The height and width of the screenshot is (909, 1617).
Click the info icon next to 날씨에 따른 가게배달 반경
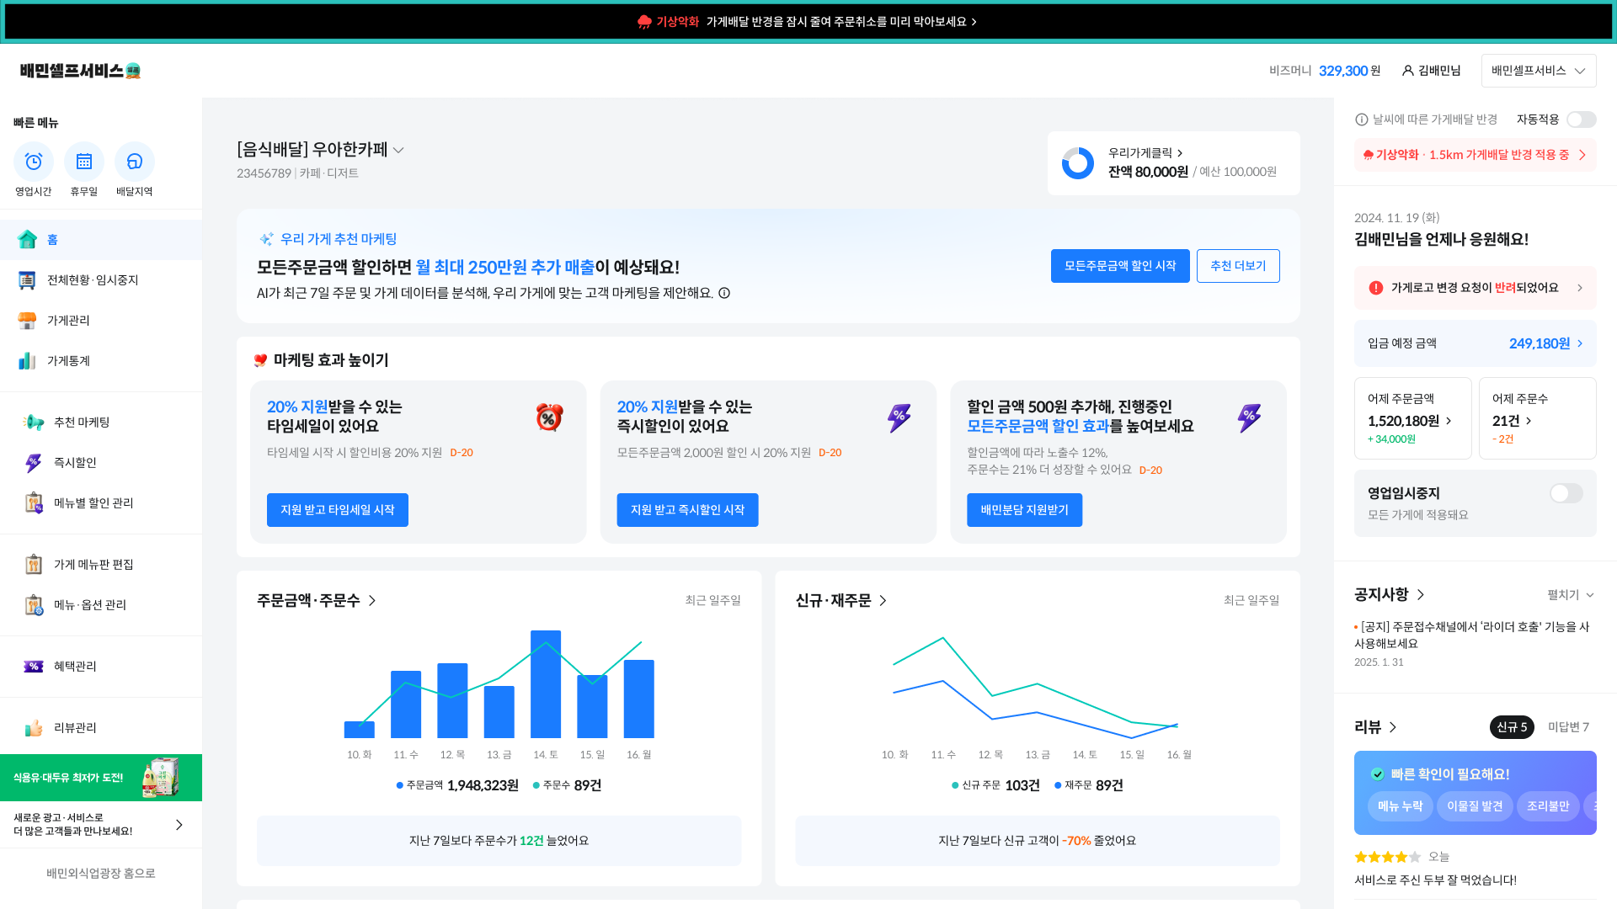click(1362, 120)
